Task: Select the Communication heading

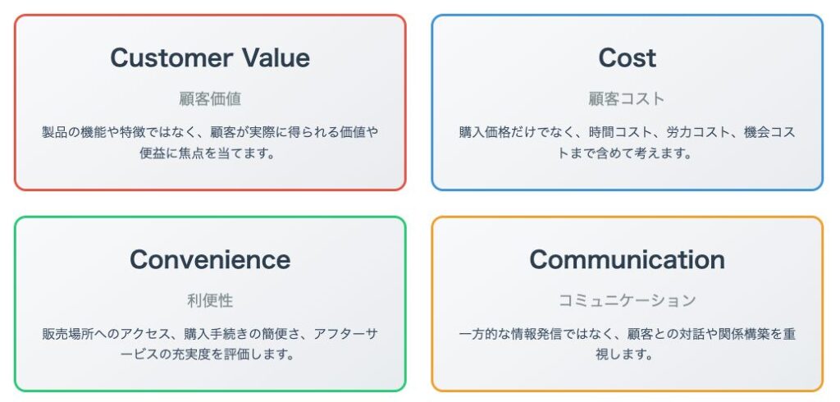Action: click(x=627, y=259)
